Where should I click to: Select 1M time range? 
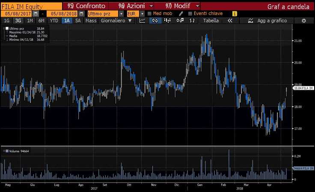pos(30,21)
